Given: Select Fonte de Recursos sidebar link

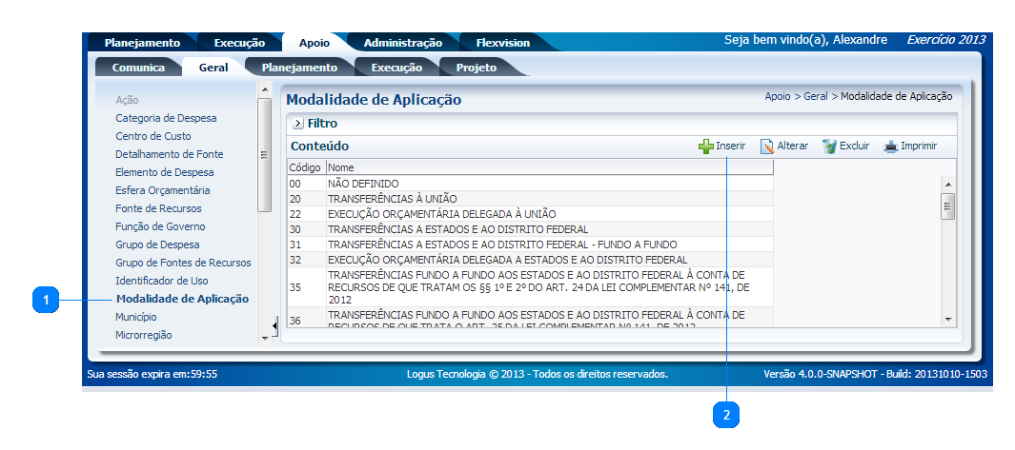Looking at the screenshot, I should (x=158, y=208).
